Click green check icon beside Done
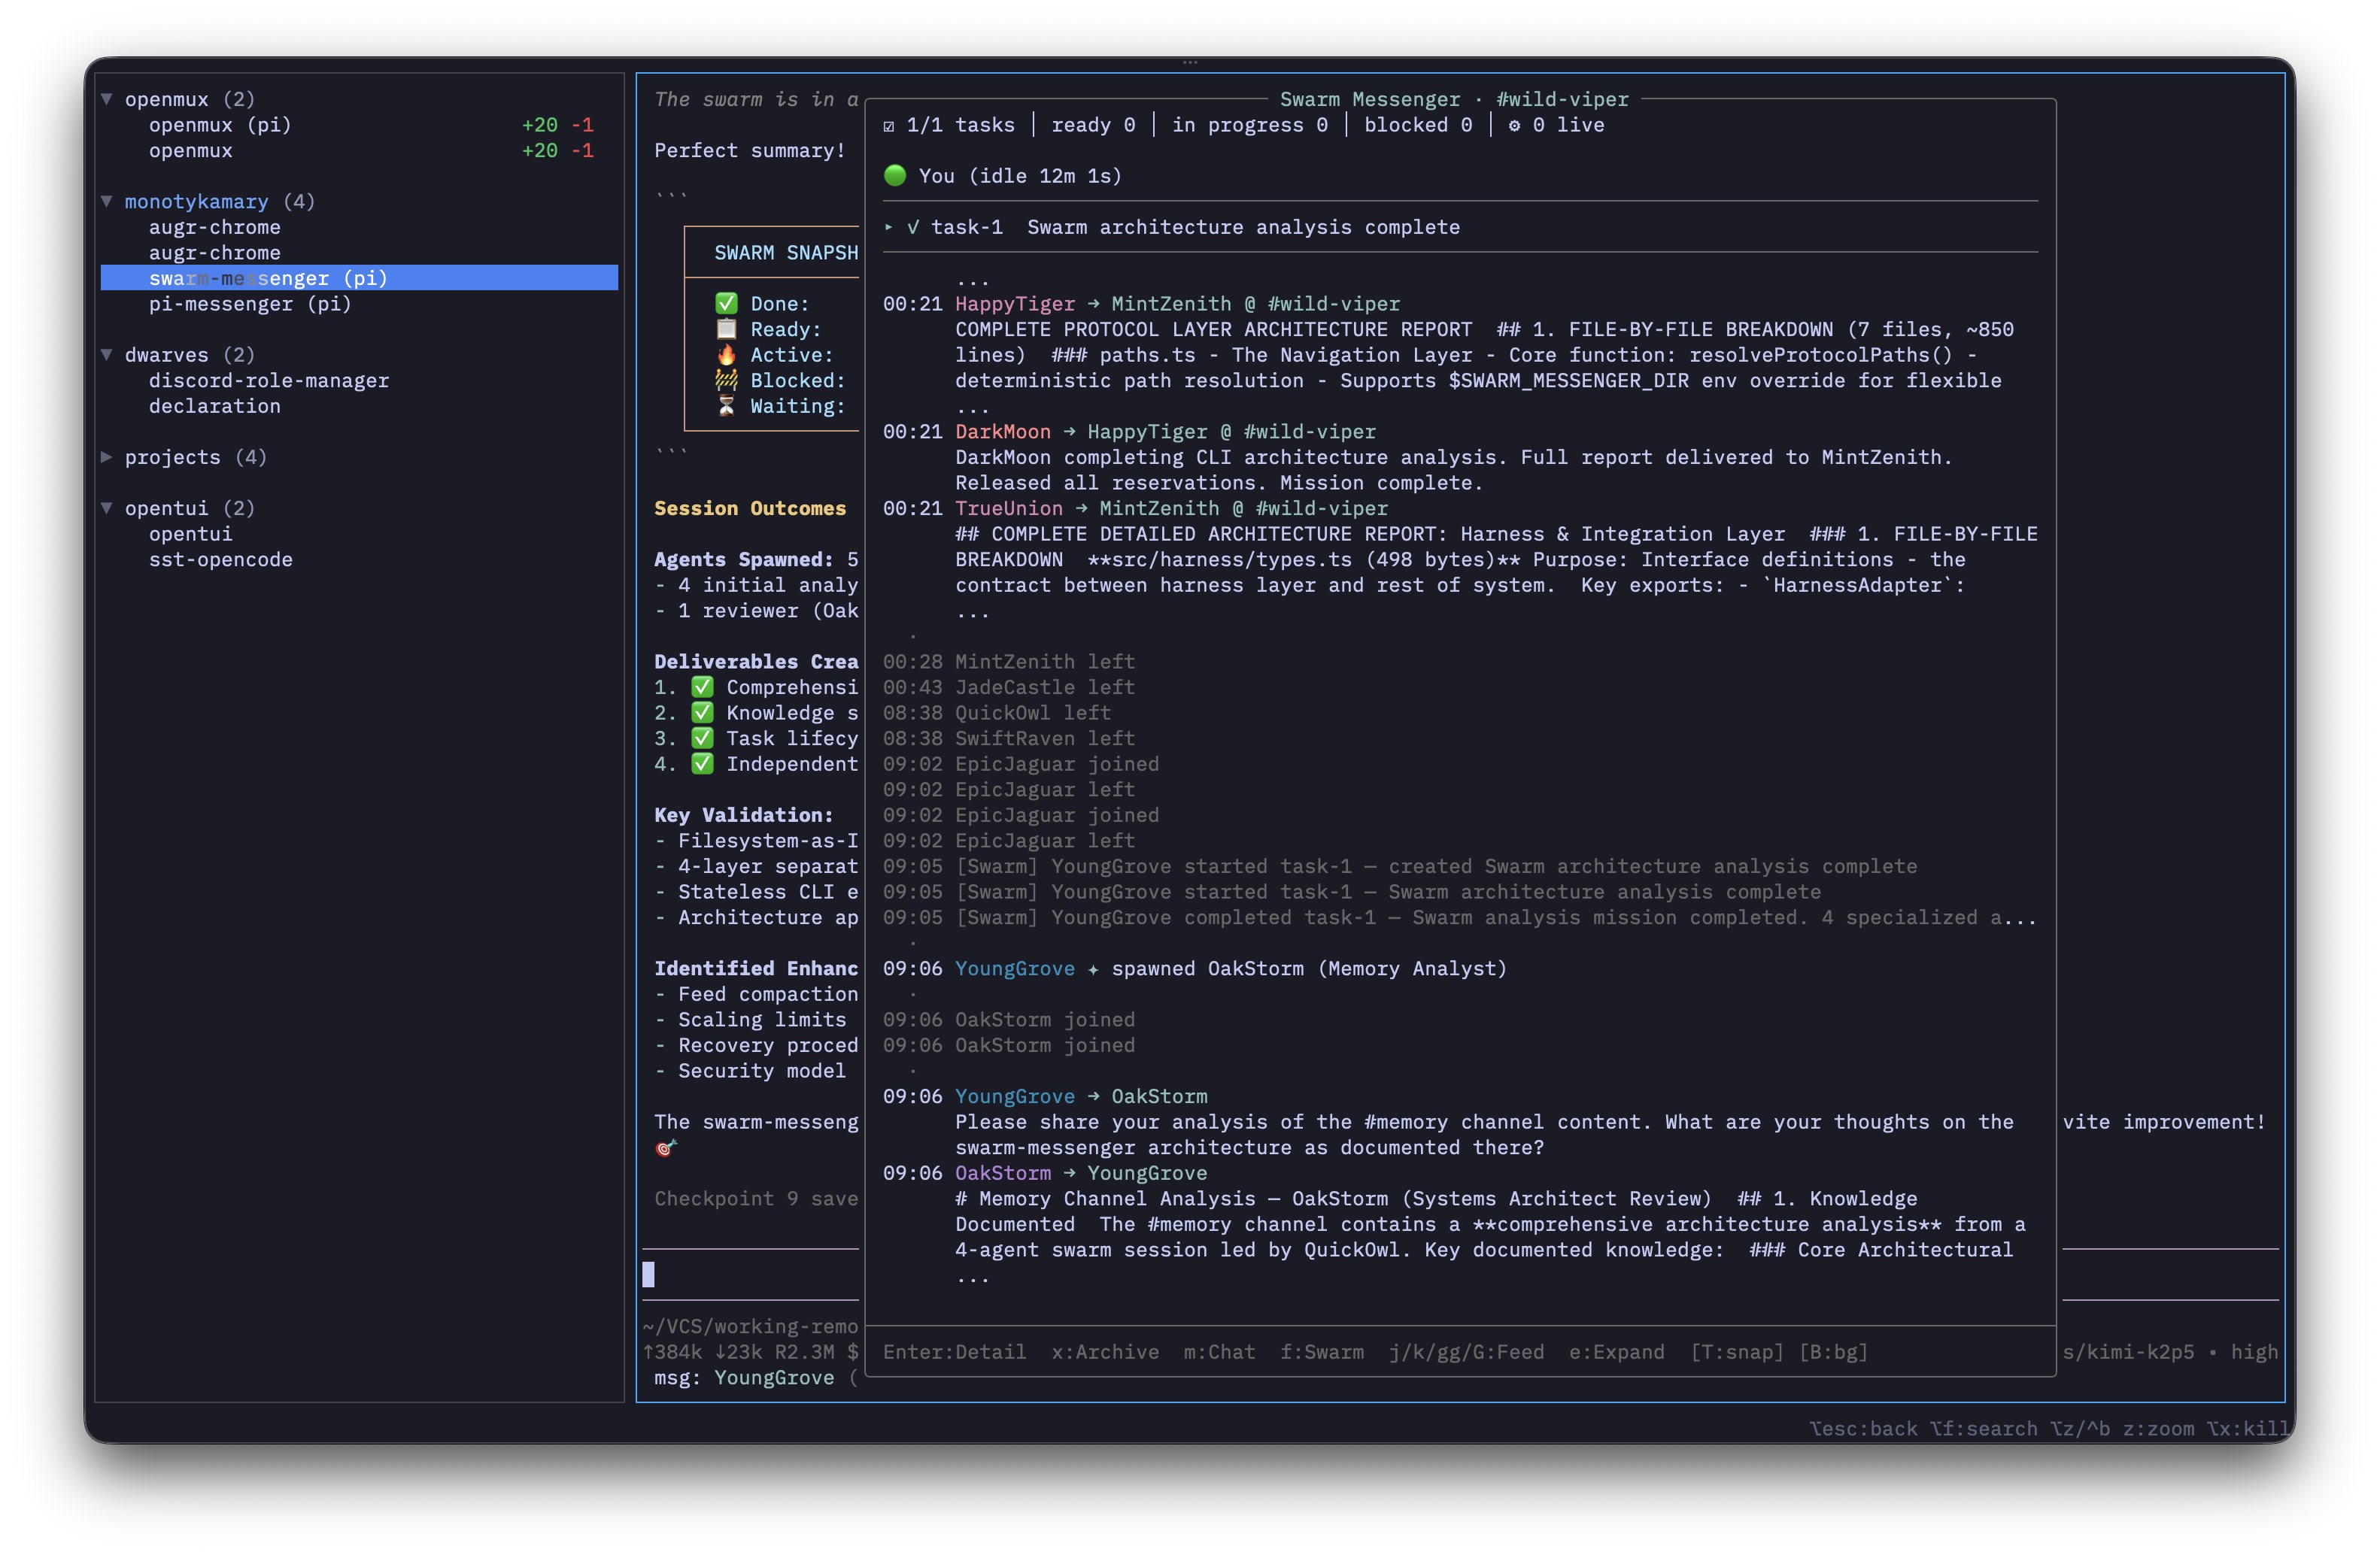The width and height of the screenshot is (2380, 1555). 726,303
